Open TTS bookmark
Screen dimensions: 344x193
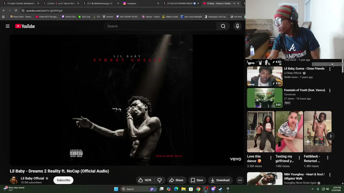click(x=96, y=17)
